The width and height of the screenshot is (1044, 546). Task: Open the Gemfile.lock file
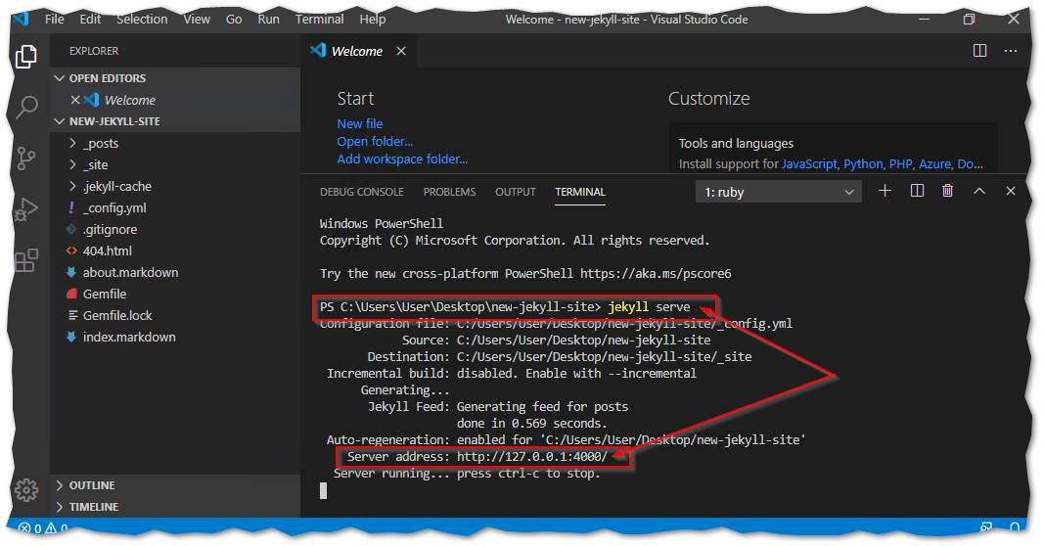[x=175, y=316]
